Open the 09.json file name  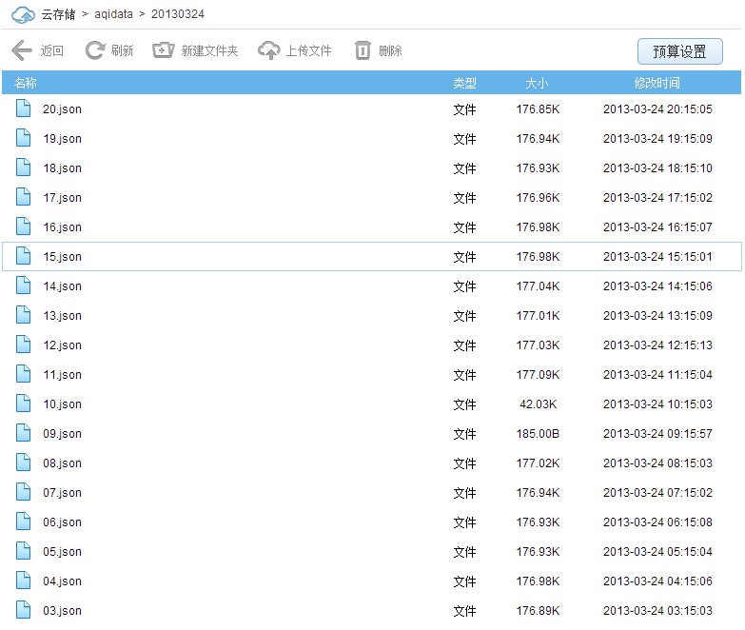[62, 434]
